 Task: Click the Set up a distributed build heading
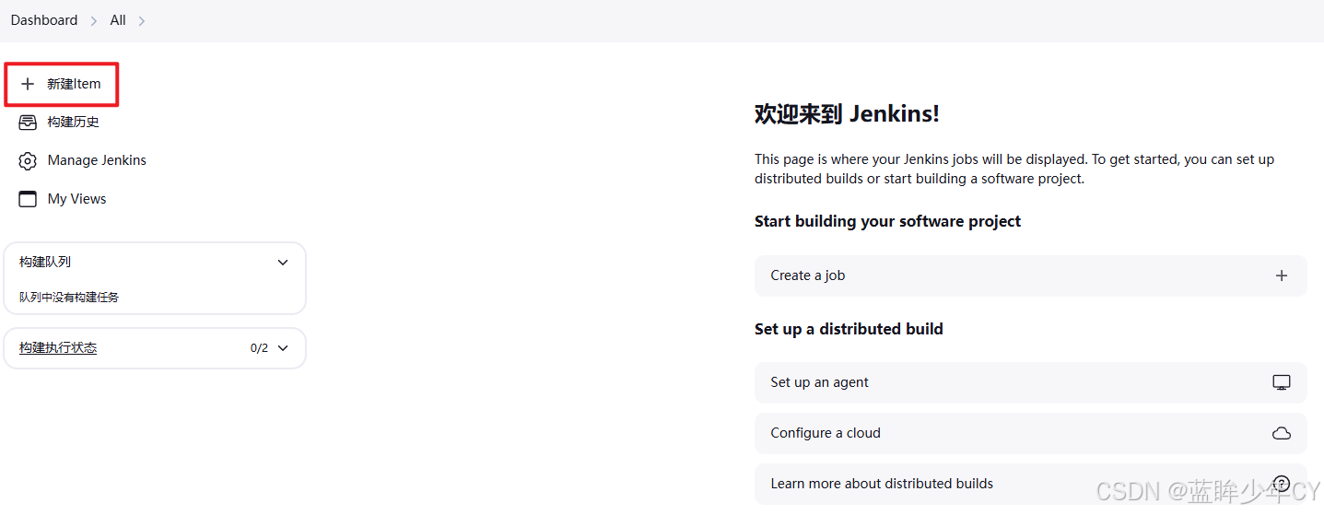pyautogui.click(x=849, y=329)
